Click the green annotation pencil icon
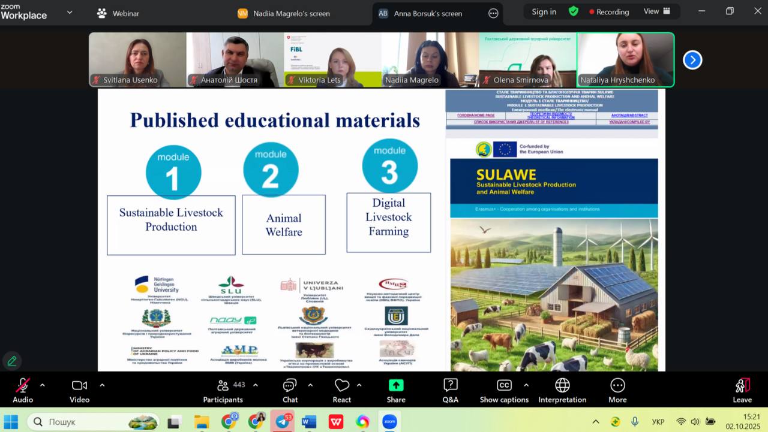Screen dimensions: 768x432 pos(12,361)
